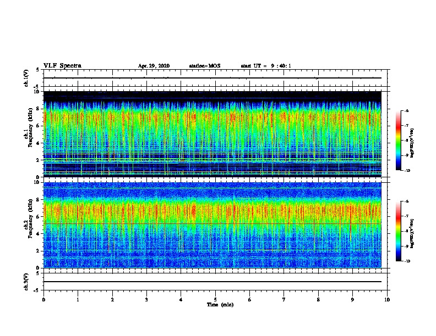Click the ch.1(V) waveform axis label
This screenshot has width=436, height=336.
click(26, 78)
